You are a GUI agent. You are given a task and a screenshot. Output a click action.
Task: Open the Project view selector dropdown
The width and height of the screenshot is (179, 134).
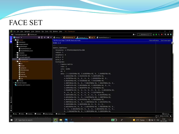pyautogui.click(x=18, y=37)
